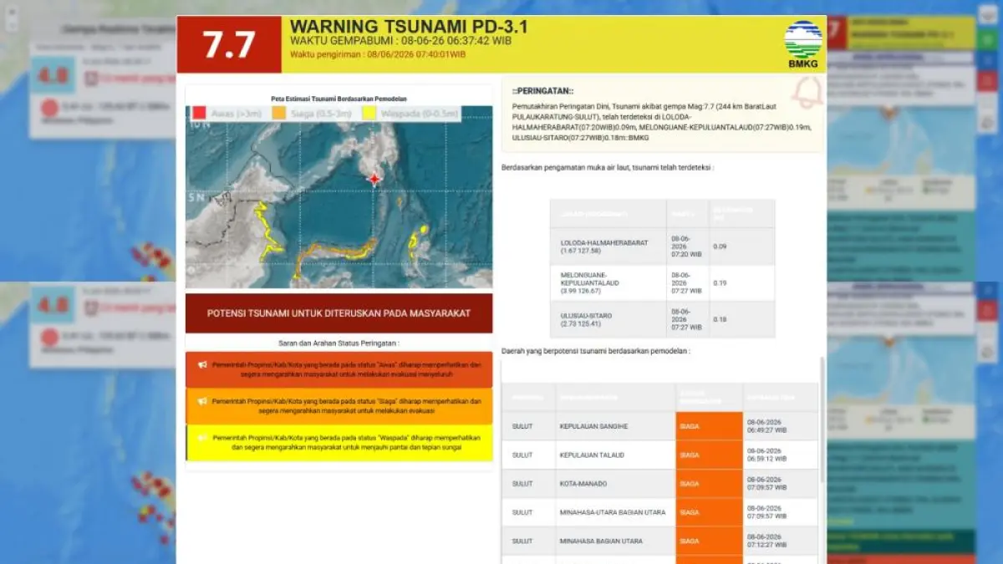Click the megaphone icon on the Waspada advisory
The image size is (1003, 564).
click(201, 437)
